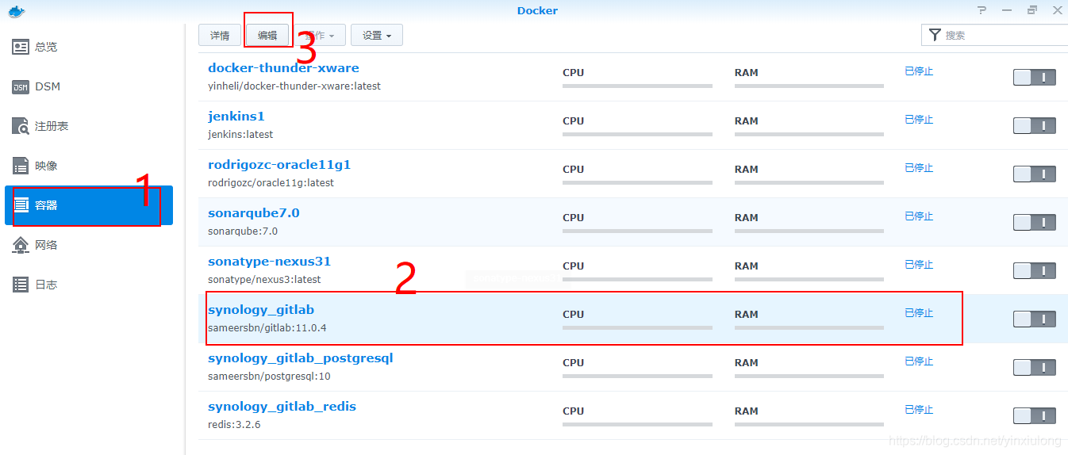This screenshot has height=455, width=1068.
Task: Click the 容器 container icon
Action: click(21, 205)
